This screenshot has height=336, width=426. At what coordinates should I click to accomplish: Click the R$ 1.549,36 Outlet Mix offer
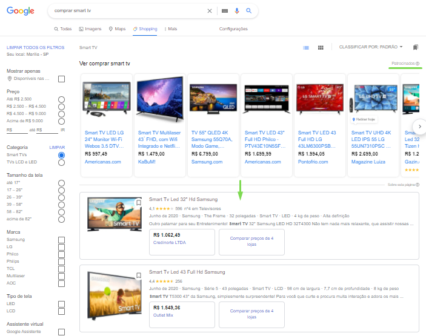tap(182, 315)
